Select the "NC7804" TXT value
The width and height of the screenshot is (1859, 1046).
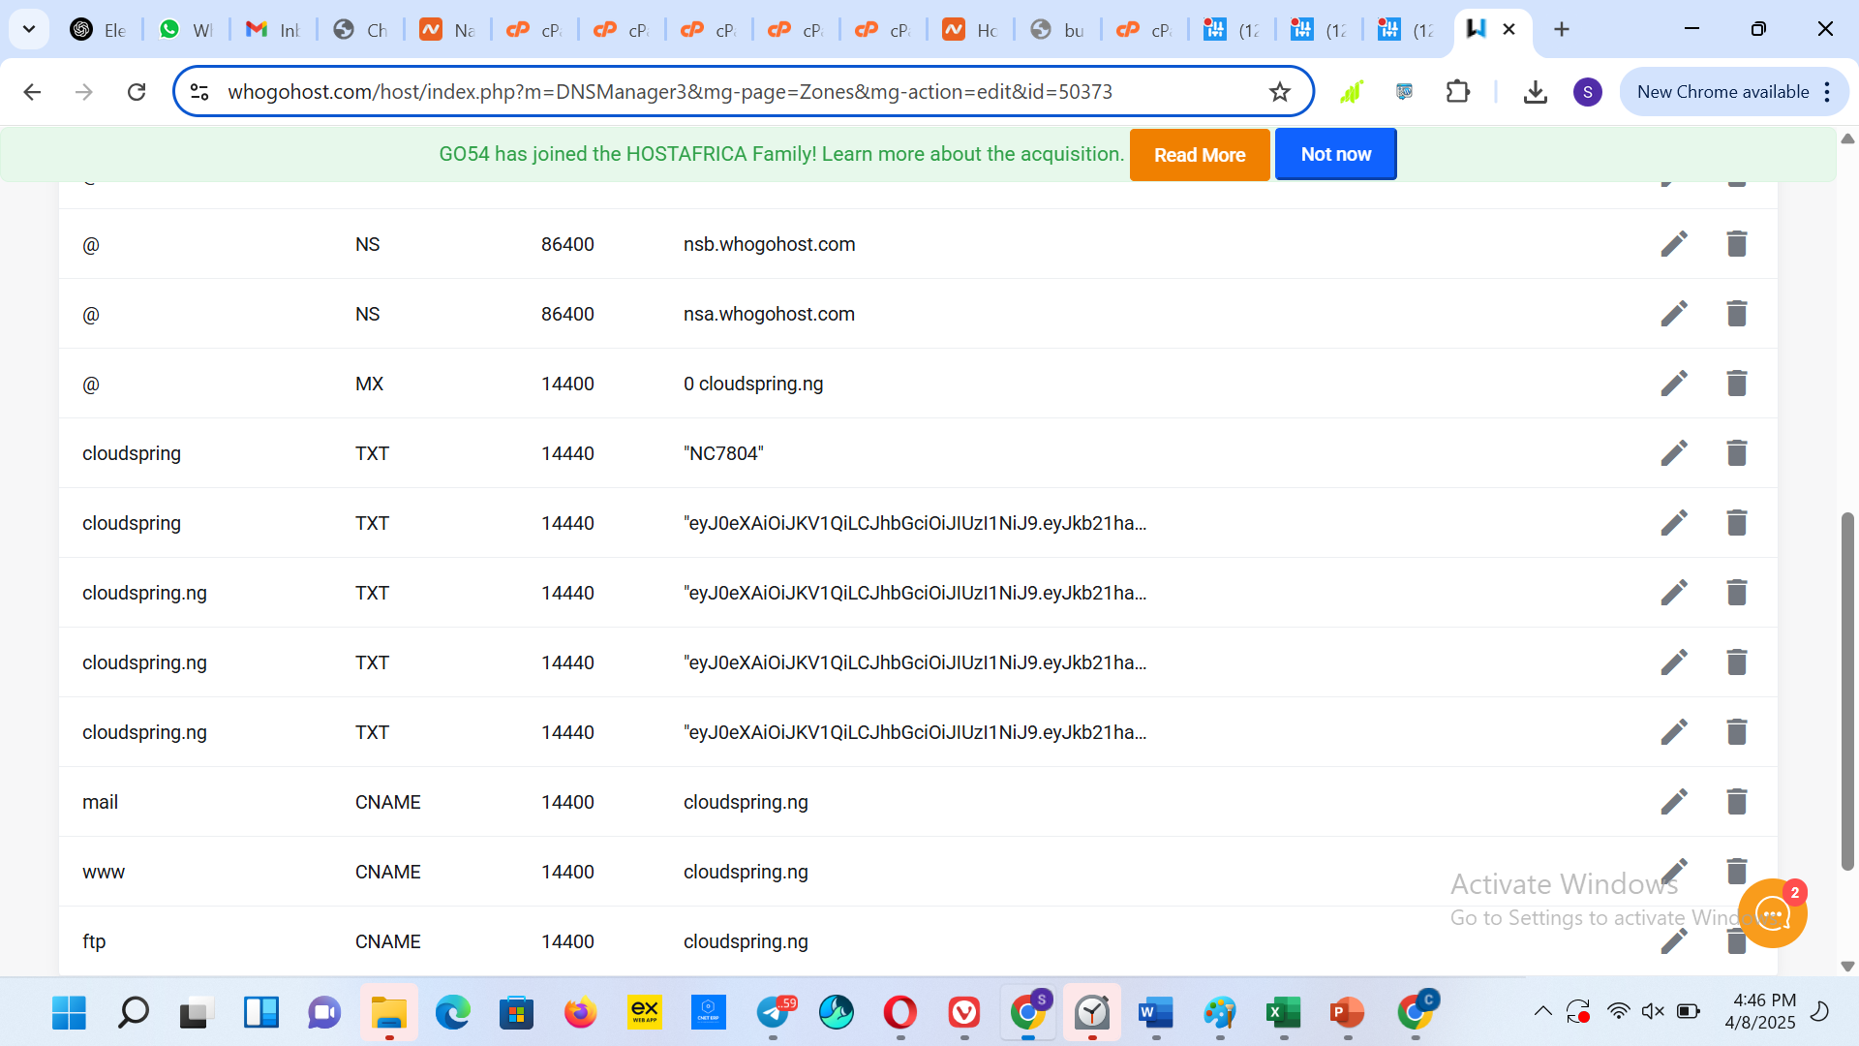tap(723, 453)
